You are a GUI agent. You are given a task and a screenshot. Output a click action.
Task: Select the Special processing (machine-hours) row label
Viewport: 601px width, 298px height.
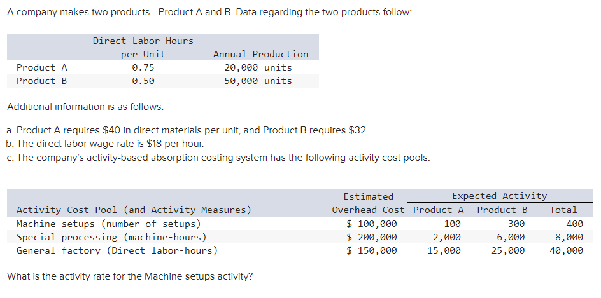tap(111, 237)
